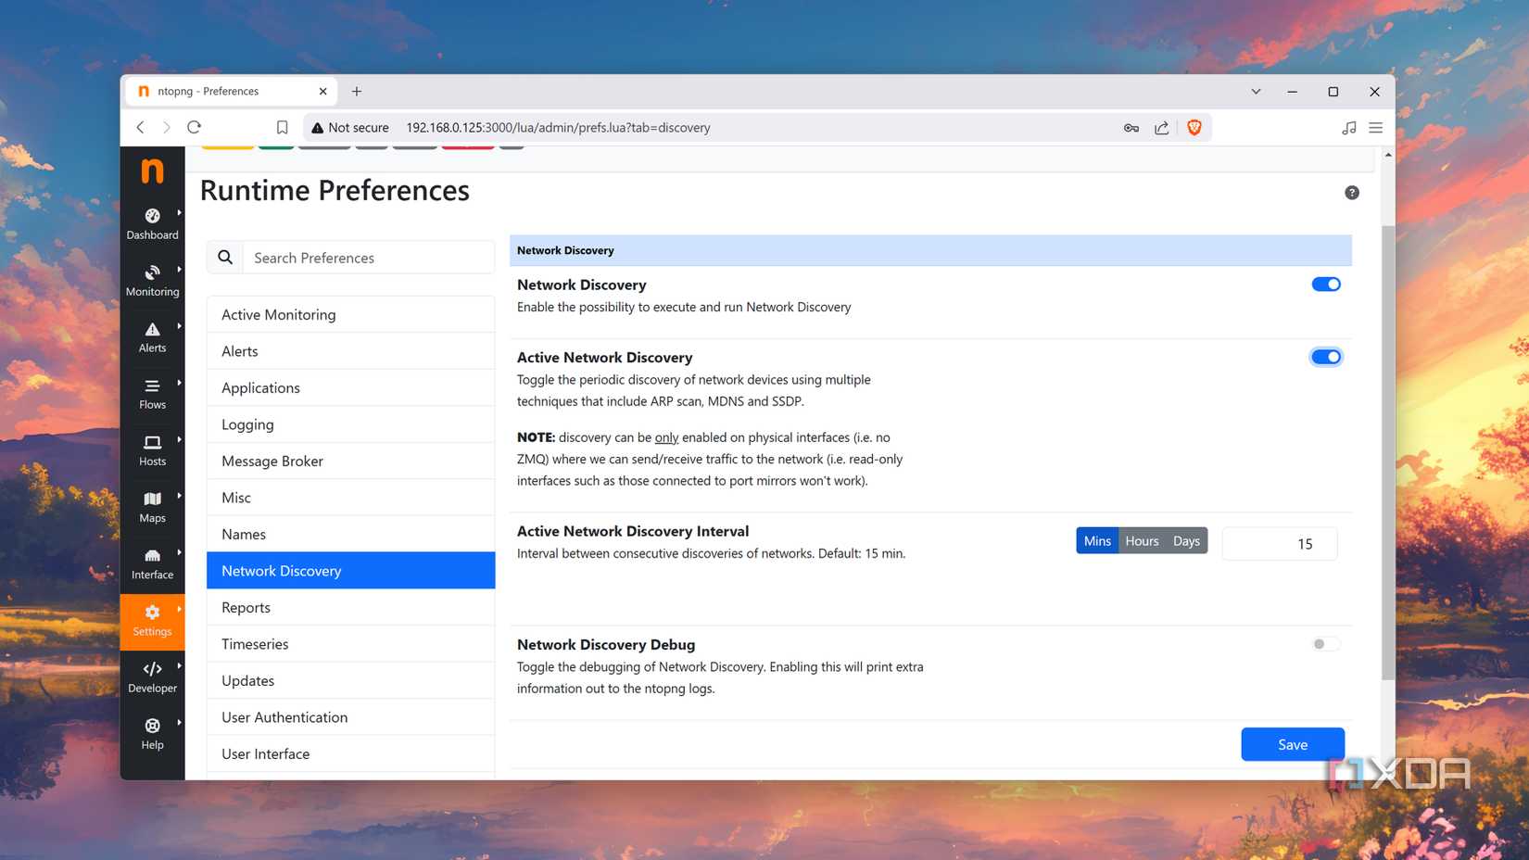Open Applications preferences
This screenshot has height=860, width=1529.
[351, 387]
